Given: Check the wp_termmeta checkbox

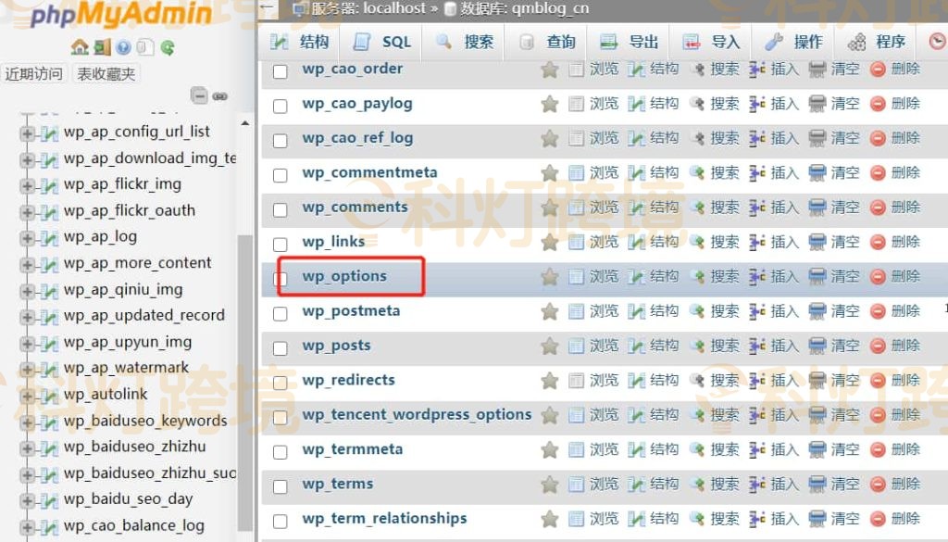Looking at the screenshot, I should tap(280, 452).
